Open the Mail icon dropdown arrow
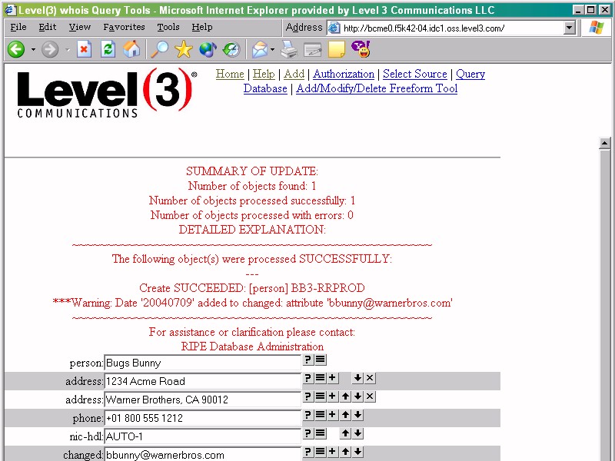 (x=272, y=50)
